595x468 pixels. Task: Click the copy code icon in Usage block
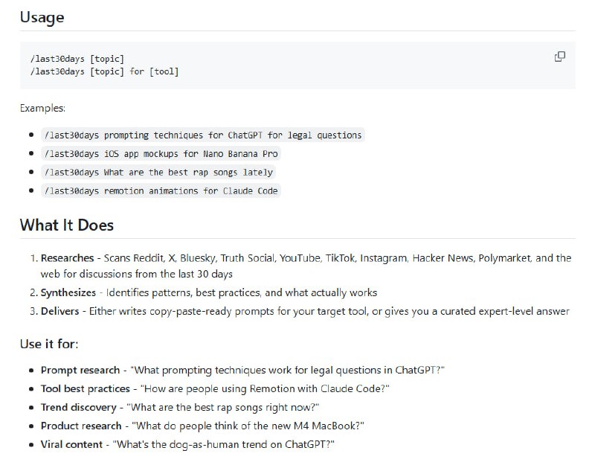560,57
